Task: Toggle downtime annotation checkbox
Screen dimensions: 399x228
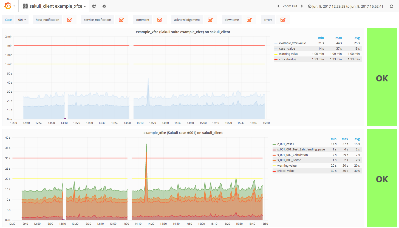Action: click(x=249, y=20)
